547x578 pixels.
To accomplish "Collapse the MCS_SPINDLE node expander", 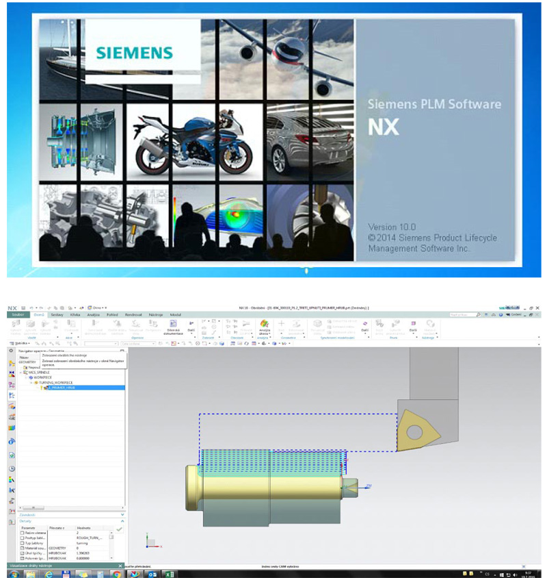I will click(x=21, y=373).
